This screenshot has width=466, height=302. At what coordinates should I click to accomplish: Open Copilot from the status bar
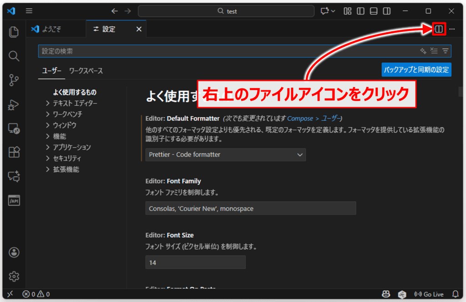click(x=386, y=294)
